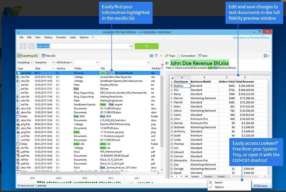Collapse the filter bar with the up chevron

click(x=161, y=56)
